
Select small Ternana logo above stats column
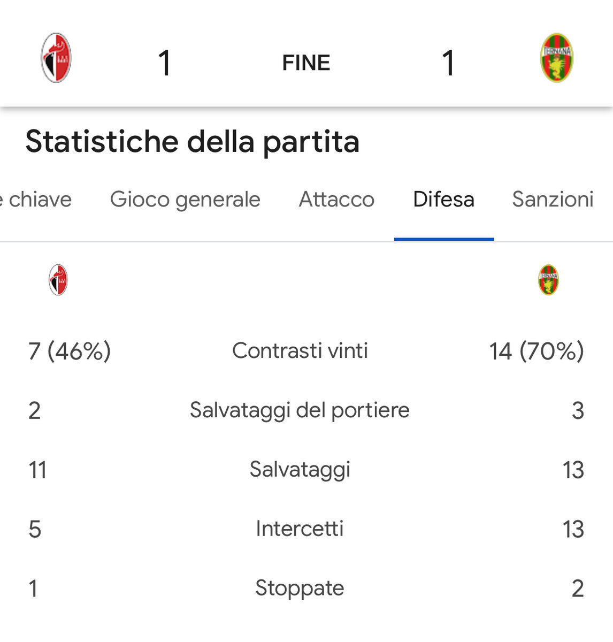tap(548, 280)
